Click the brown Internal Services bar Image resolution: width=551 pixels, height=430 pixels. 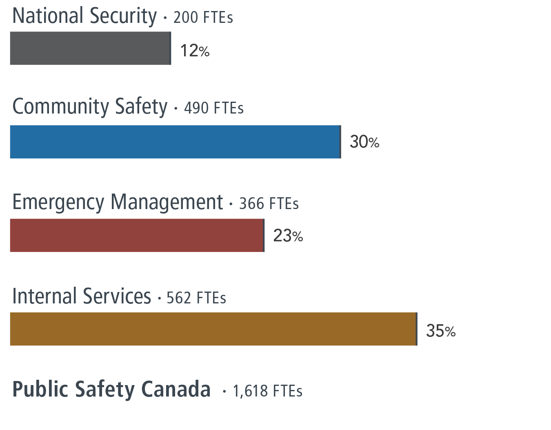tap(213, 329)
